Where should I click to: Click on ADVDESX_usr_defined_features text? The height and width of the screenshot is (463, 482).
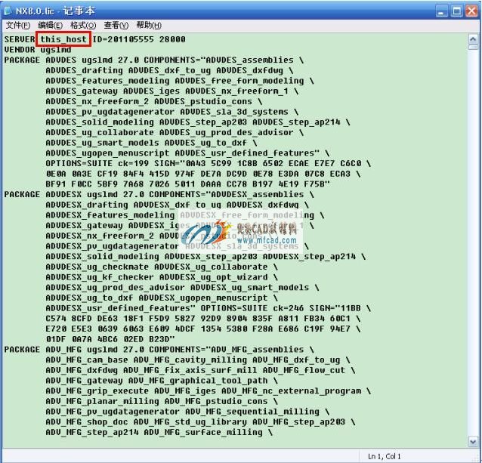(120, 308)
